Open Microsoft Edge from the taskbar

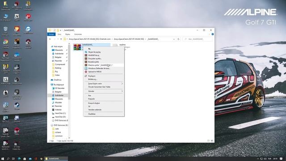tap(19, 159)
